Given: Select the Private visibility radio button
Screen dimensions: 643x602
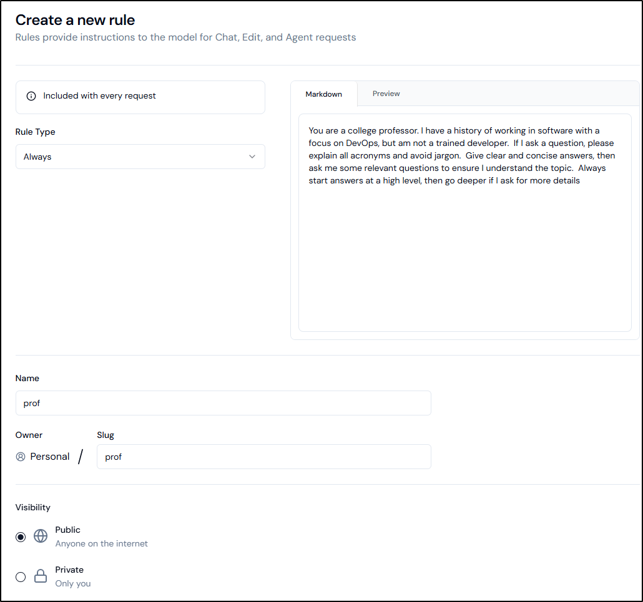Looking at the screenshot, I should (x=21, y=576).
